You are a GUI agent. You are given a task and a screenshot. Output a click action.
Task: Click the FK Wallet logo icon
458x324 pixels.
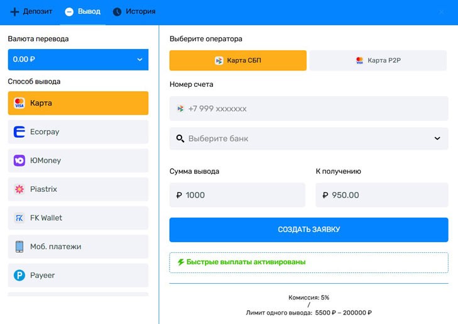point(19,218)
